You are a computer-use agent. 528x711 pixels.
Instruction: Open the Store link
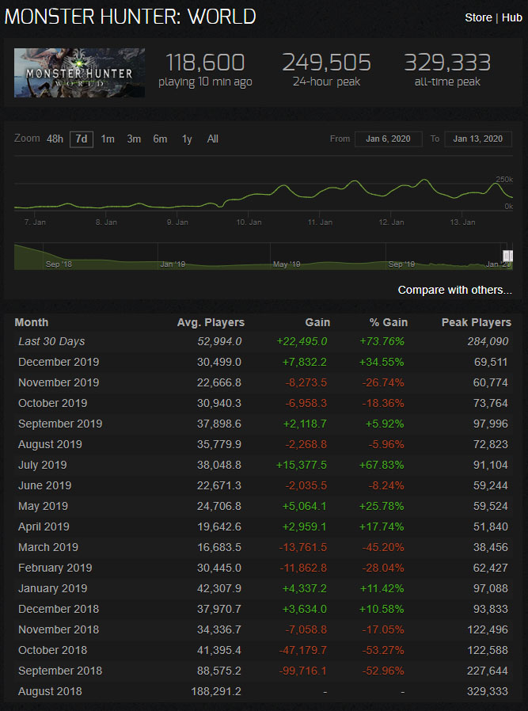tap(478, 17)
